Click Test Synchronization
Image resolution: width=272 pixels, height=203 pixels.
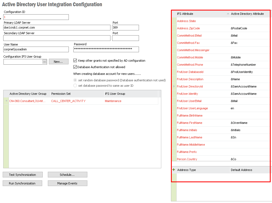pyautogui.click(x=22, y=174)
